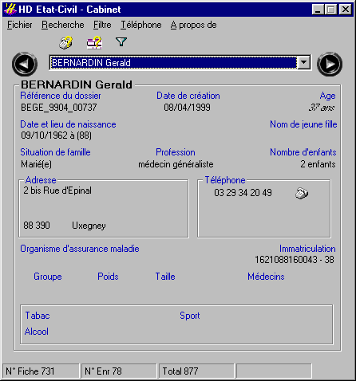Open the Téléphone menu
The image size is (356, 381).
click(x=141, y=25)
